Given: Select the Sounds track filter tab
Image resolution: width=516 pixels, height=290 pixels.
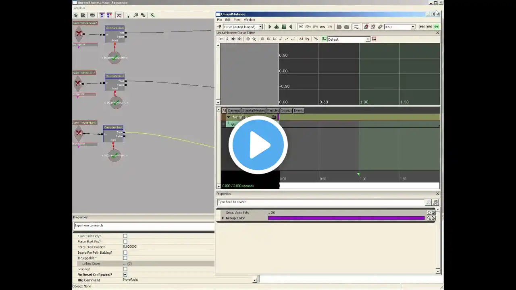Looking at the screenshot, I should [x=286, y=110].
